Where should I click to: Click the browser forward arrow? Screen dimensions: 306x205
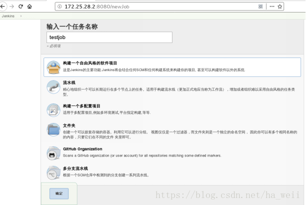coord(12,6)
